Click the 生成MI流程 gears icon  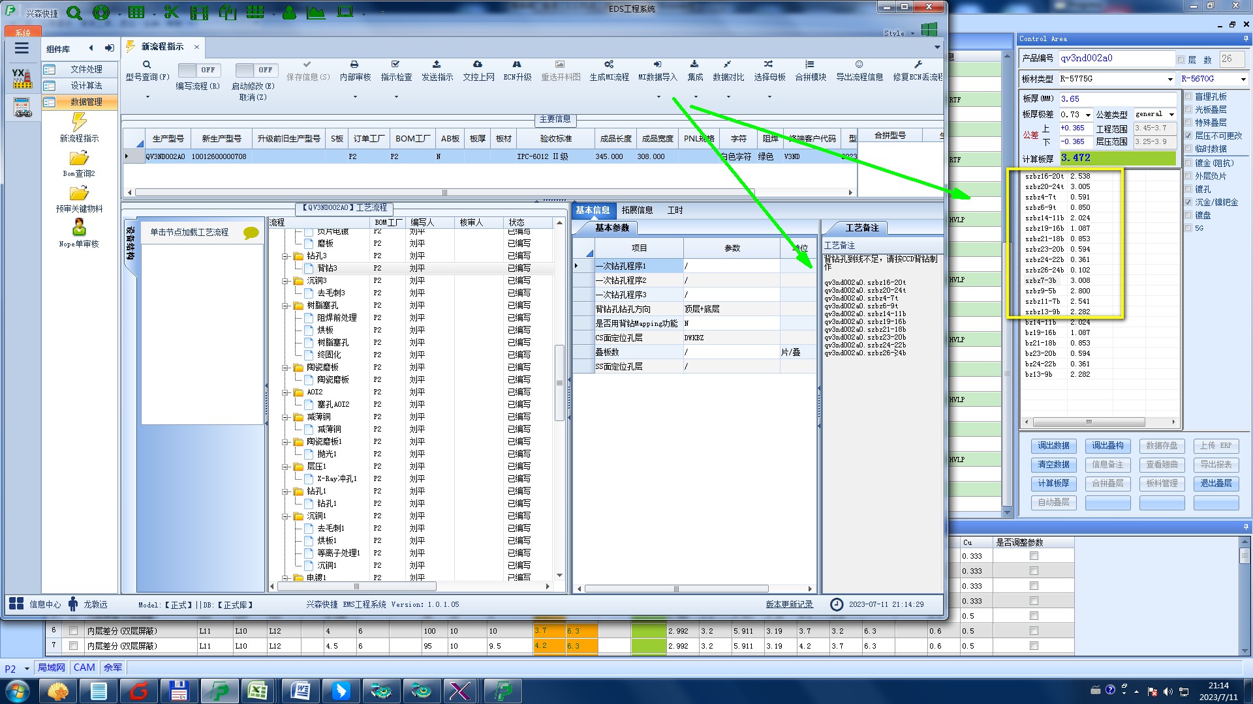608,65
